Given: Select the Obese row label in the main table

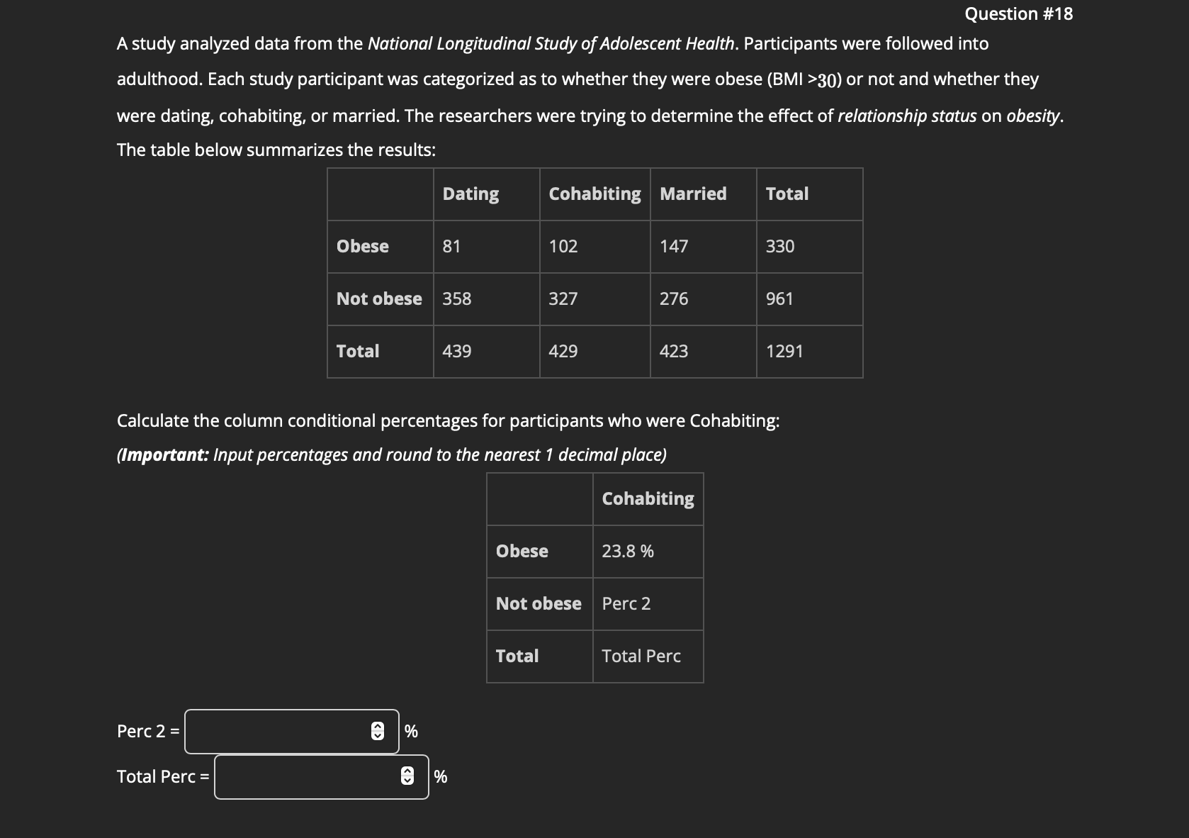Looking at the screenshot, I should pos(362,246).
